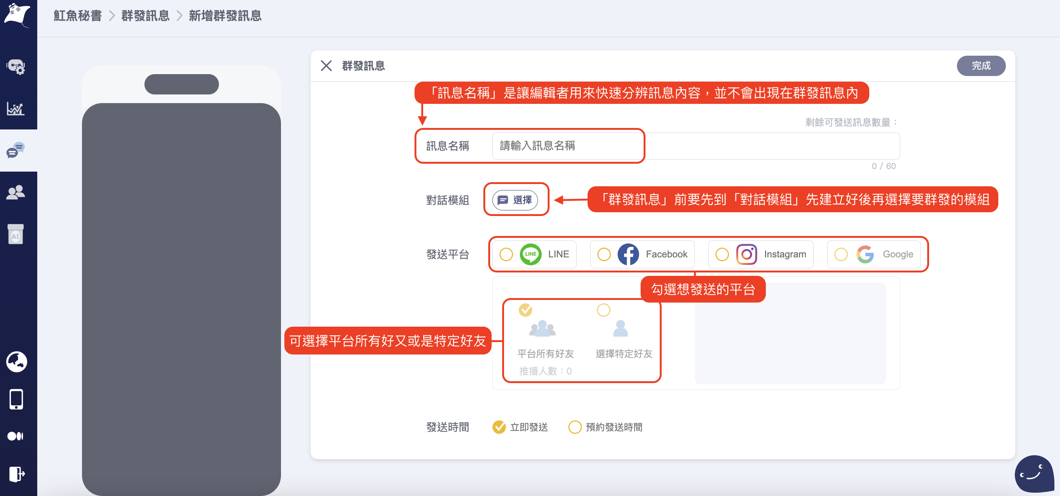Open the analytics chart sidebar icon
This screenshot has width=1060, height=496.
tap(16, 109)
